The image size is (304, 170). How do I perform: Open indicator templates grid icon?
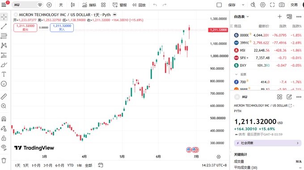tap(103, 5)
